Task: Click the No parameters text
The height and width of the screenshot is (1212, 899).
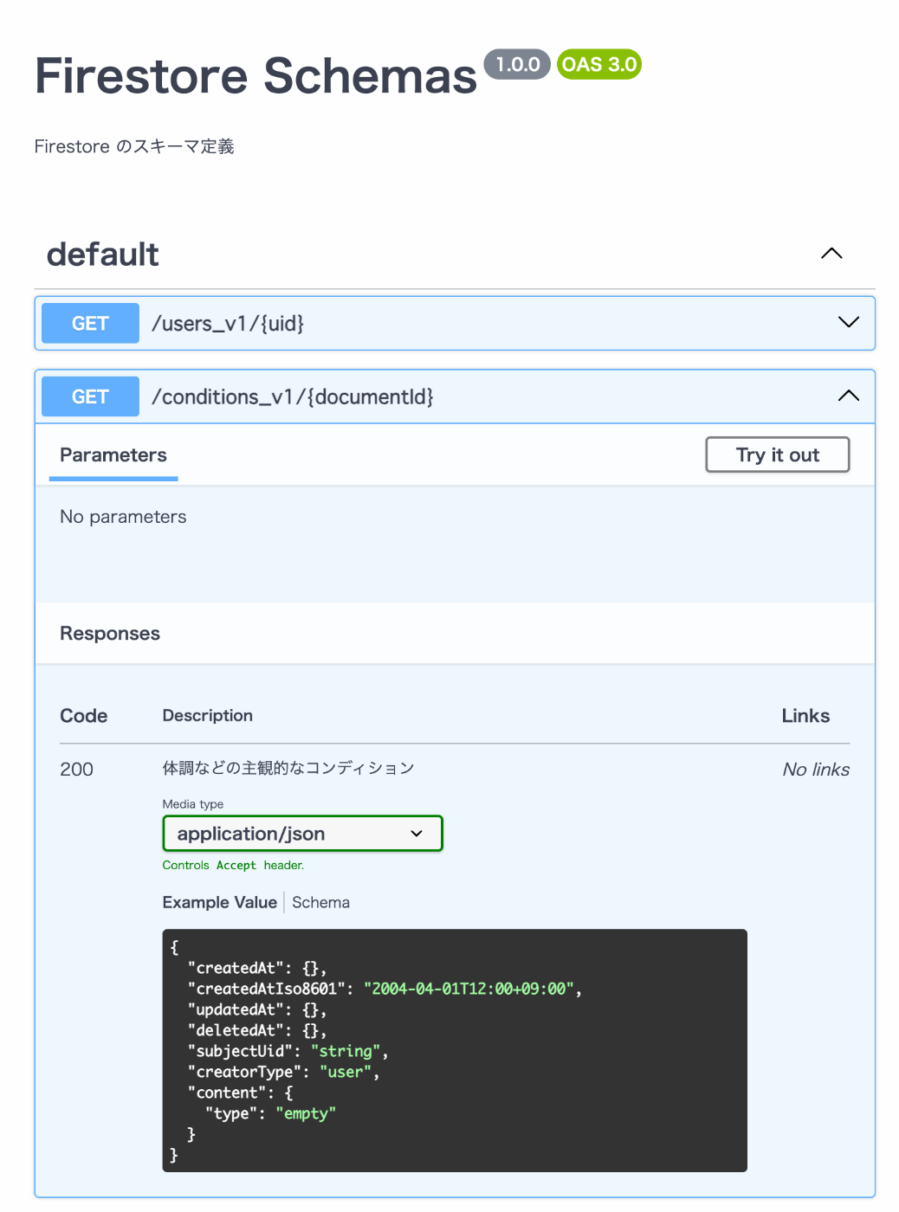Action: point(123,517)
